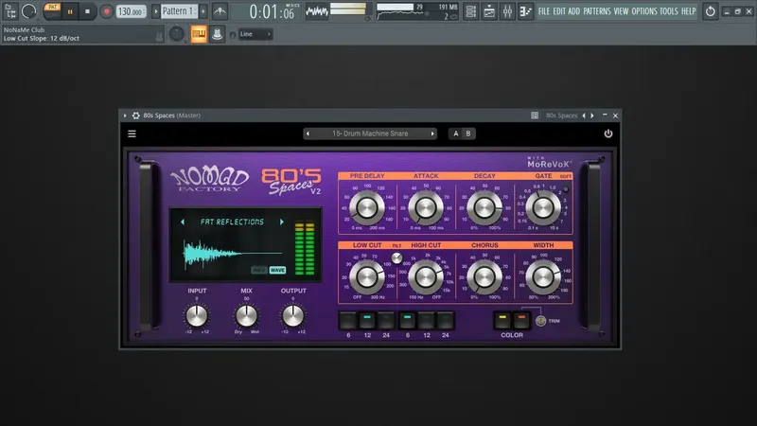The width and height of the screenshot is (757, 426).
Task: Click the circular undo/restart icon in toolbar
Action: (x=711, y=11)
